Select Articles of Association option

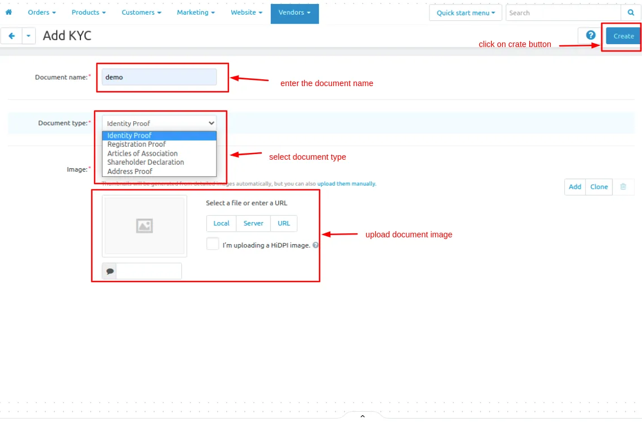pyautogui.click(x=159, y=154)
